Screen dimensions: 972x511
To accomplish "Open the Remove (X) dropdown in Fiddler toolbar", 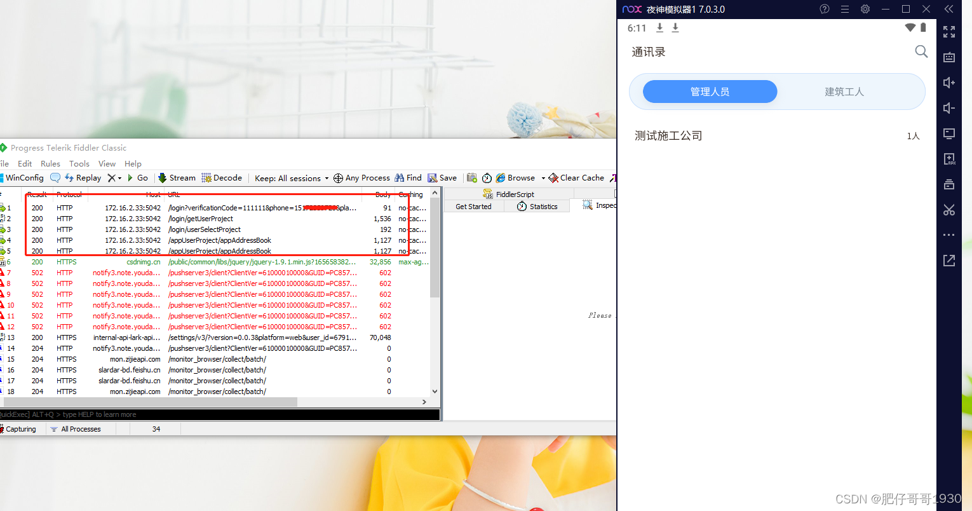I will tap(114, 178).
